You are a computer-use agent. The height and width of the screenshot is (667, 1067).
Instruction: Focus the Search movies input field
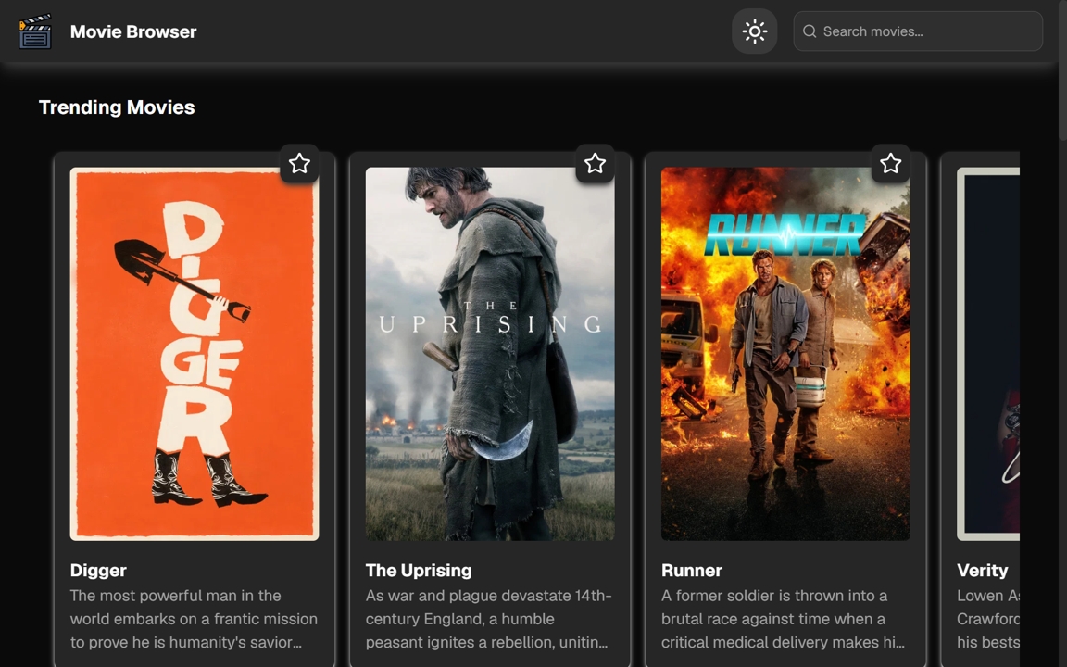(918, 31)
